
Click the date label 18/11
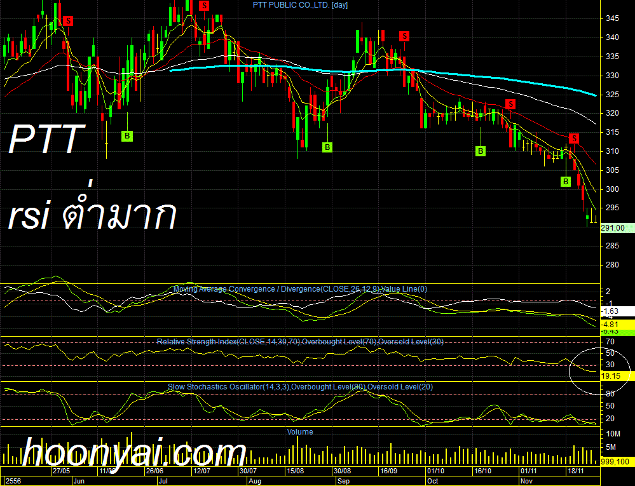click(x=575, y=471)
